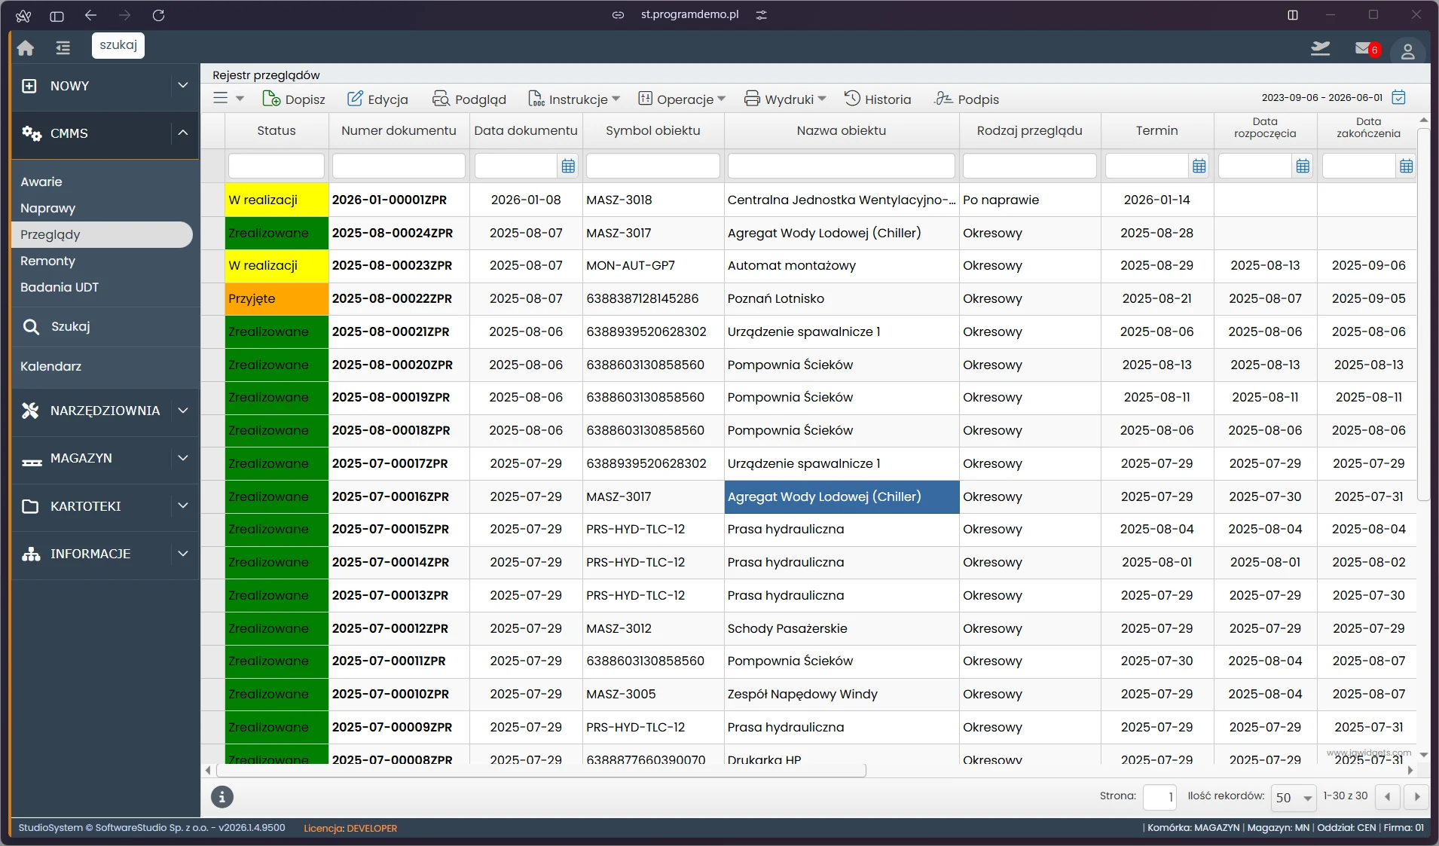Open site settings icon in address bar
The height and width of the screenshot is (846, 1439).
coord(762,15)
